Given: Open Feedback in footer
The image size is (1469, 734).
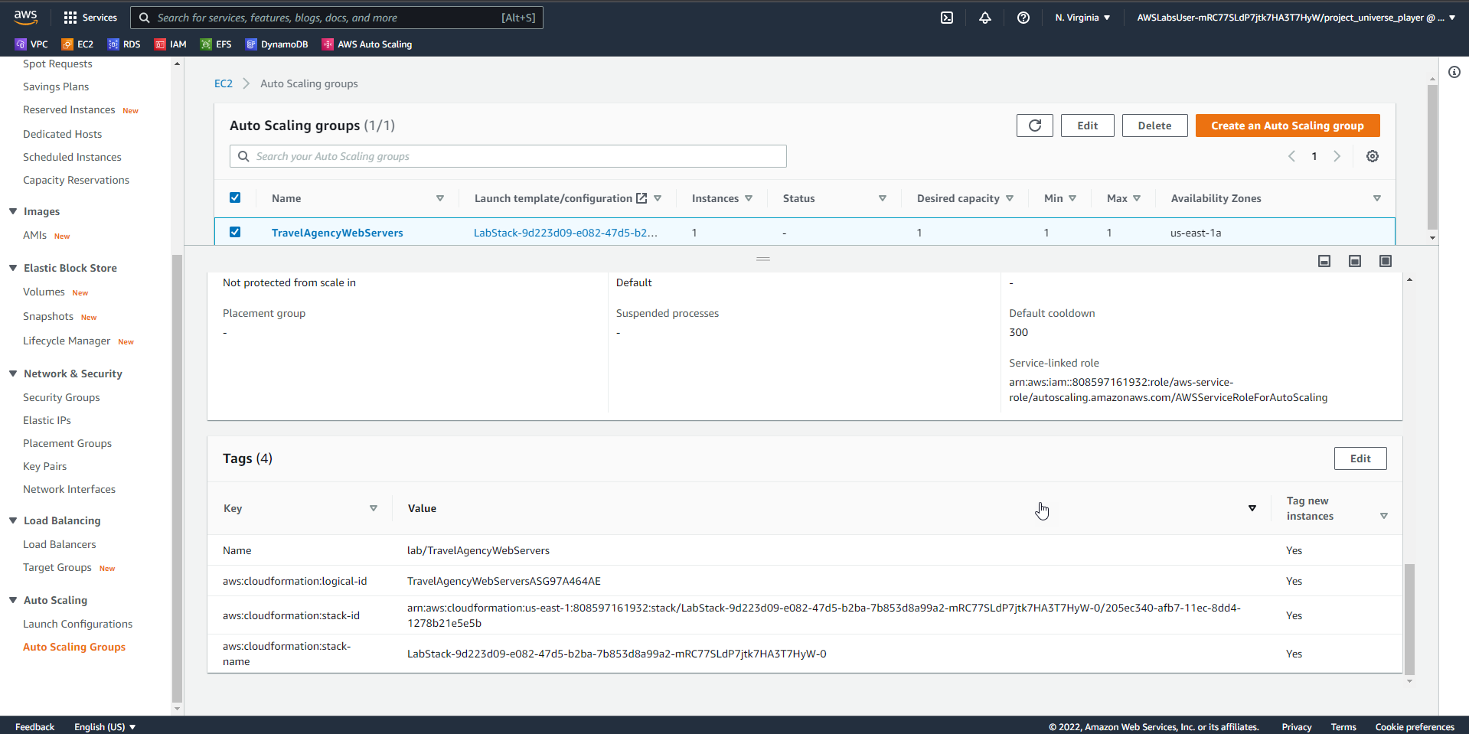Looking at the screenshot, I should pos(34,726).
